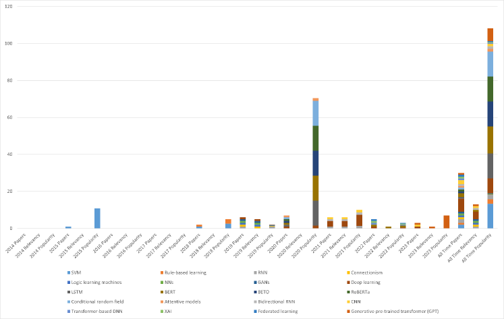Click the blue SVM bar at 2015 Popularity
Image resolution: width=504 pixels, height=319 pixels.
pos(97,219)
